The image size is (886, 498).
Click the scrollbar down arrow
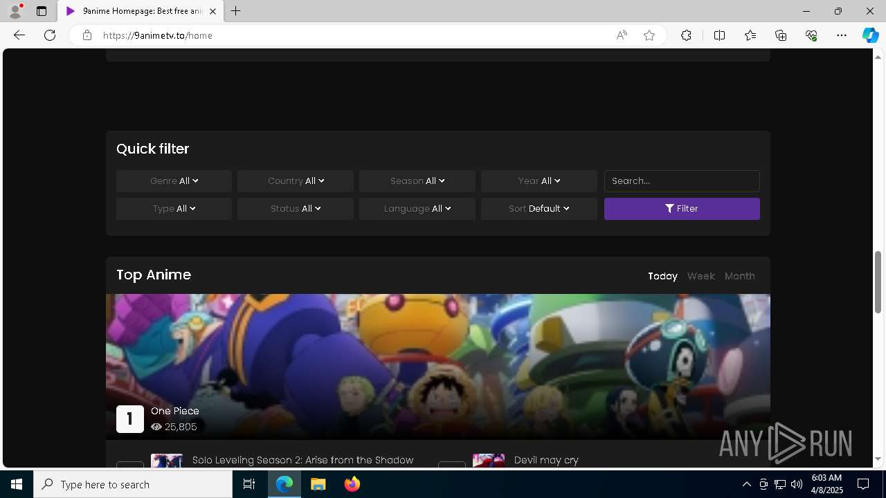tap(878, 459)
